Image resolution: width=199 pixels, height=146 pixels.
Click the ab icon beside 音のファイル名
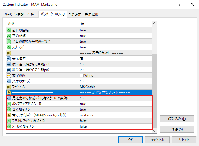tap(9, 115)
